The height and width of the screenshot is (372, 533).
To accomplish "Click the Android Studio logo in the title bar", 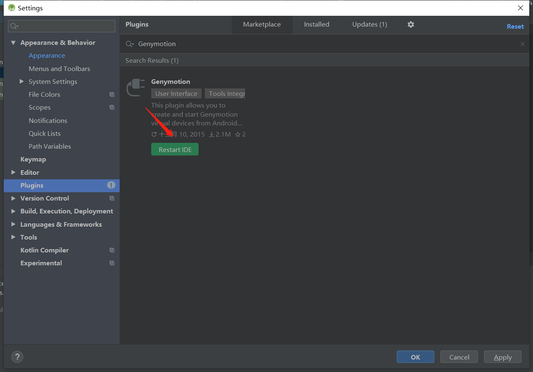I will [x=11, y=7].
